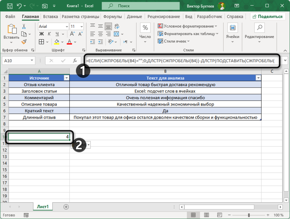Image resolution: width=290 pixels, height=219 pixels.
Task: Toggle Italic formatting
Action: coord(49,34)
